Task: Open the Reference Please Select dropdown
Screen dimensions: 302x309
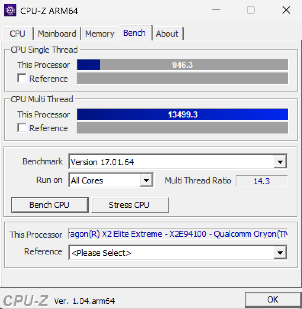Action: pyautogui.click(x=280, y=253)
